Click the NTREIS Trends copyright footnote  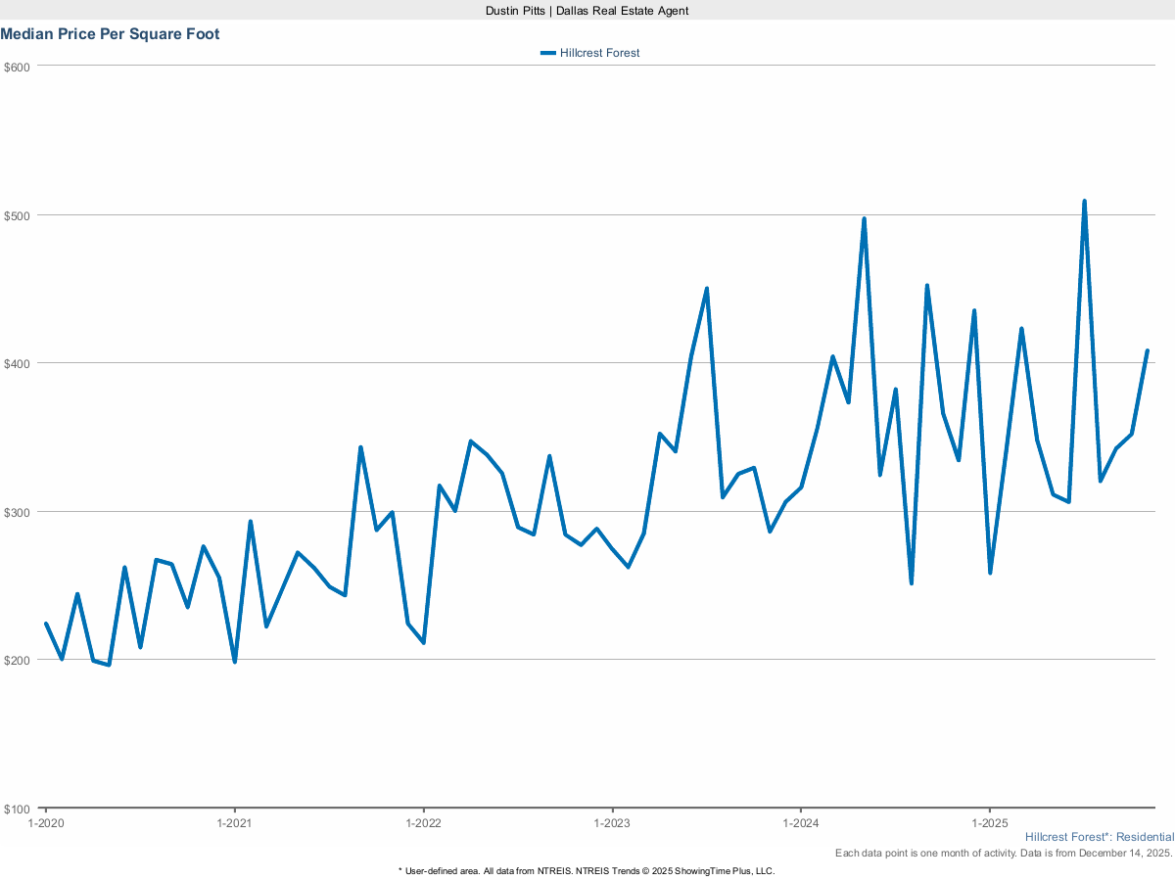pyautogui.click(x=587, y=870)
